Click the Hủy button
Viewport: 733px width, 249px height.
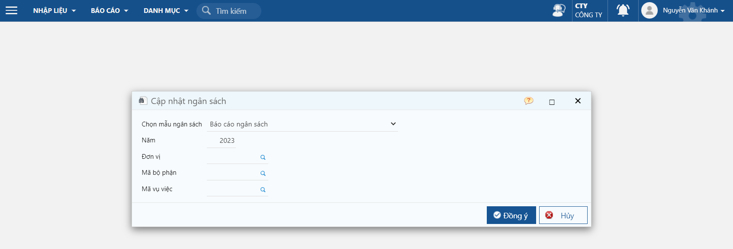pyautogui.click(x=563, y=215)
